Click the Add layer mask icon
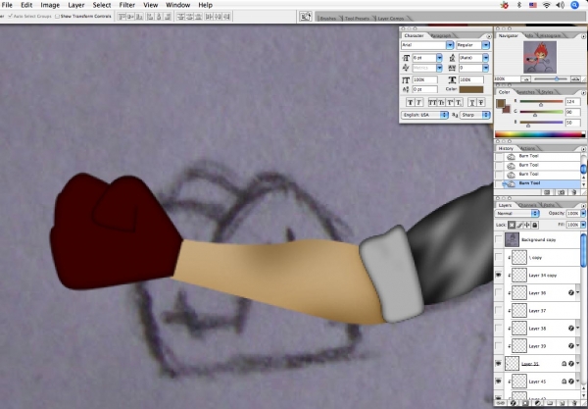Screen dimensions: 588x409 click(525, 403)
